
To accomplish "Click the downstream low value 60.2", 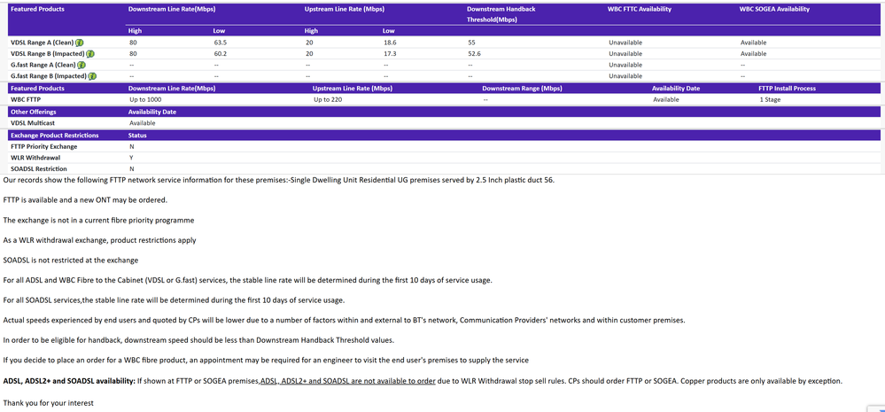I will click(x=220, y=54).
